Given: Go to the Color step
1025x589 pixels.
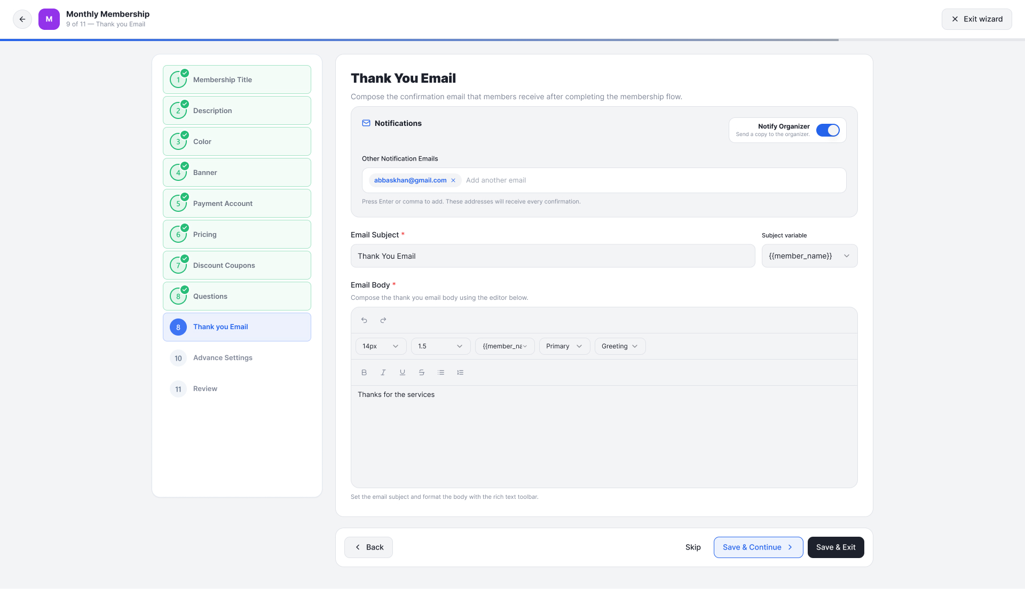Looking at the screenshot, I should [237, 141].
